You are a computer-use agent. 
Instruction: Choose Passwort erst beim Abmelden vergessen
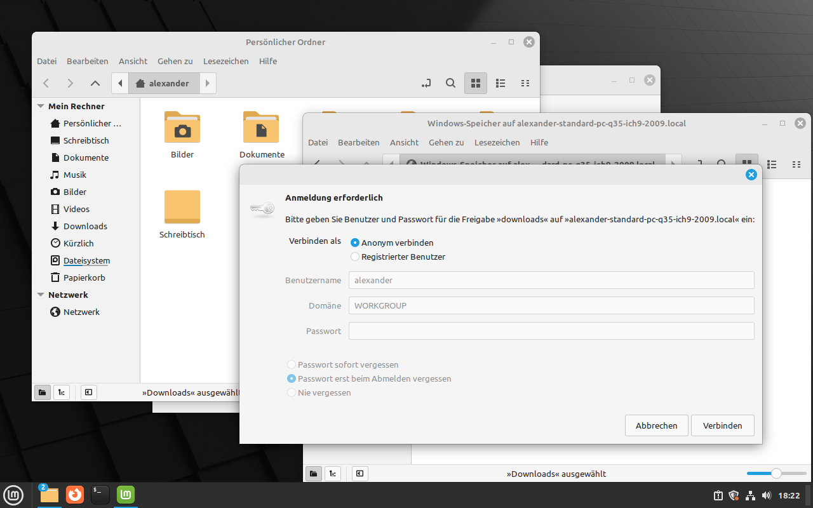tap(369, 378)
